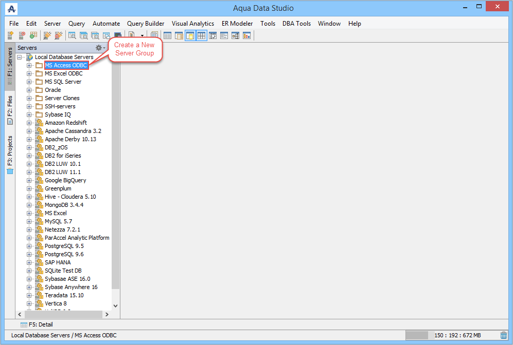
Task: Expand the MS SQL Server folder
Action: click(29, 82)
